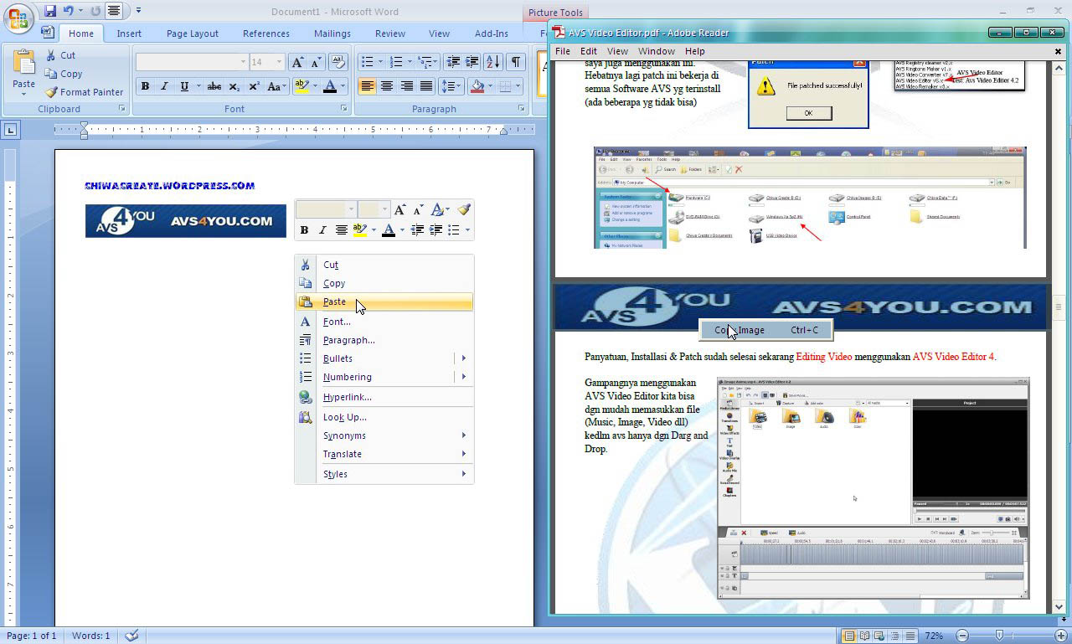Open the ribbon Numbering dropdown arrow

click(x=410, y=62)
